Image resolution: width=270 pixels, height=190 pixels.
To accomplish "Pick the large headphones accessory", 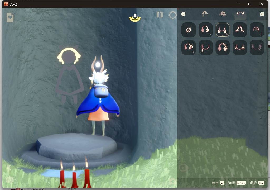I will pos(223,47).
